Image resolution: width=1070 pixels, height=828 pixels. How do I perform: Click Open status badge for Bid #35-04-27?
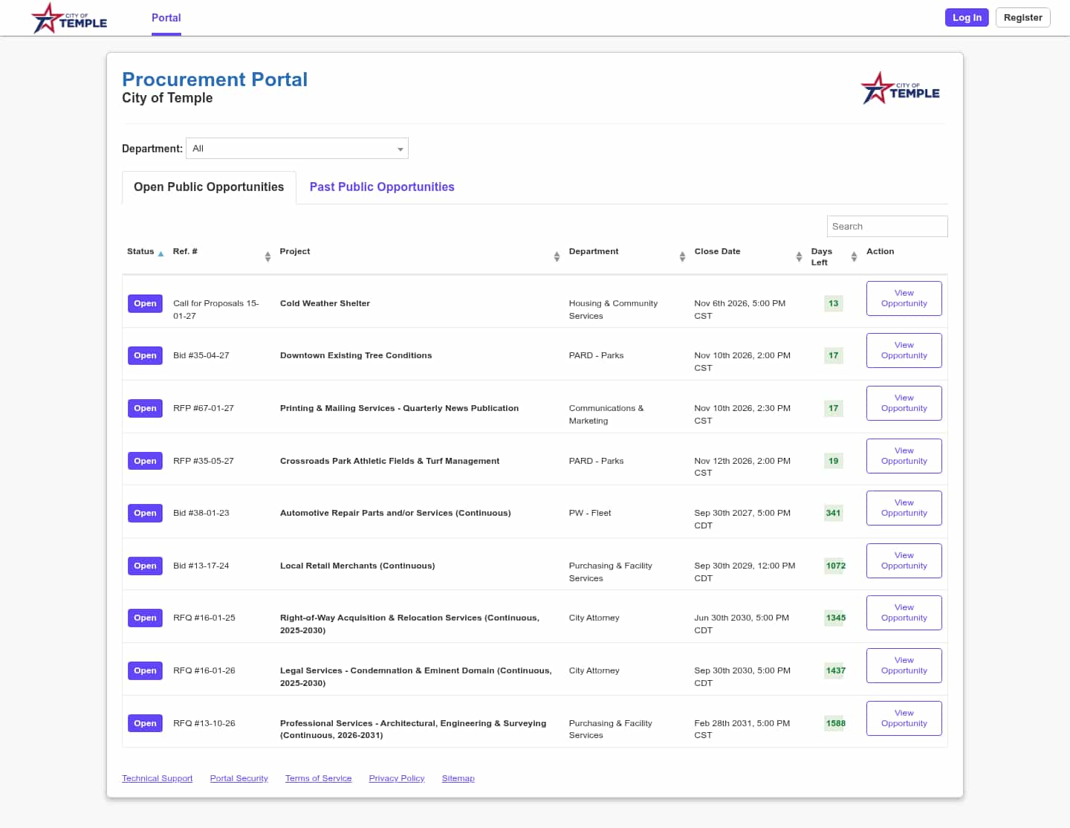[x=145, y=355]
